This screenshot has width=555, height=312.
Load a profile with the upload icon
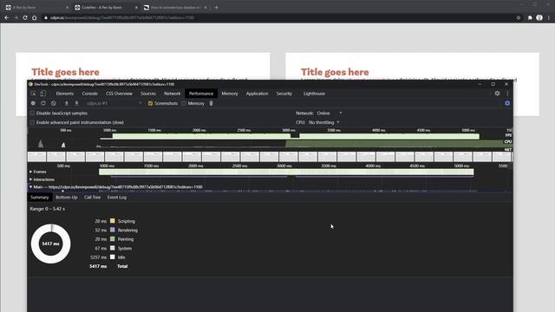(66, 103)
